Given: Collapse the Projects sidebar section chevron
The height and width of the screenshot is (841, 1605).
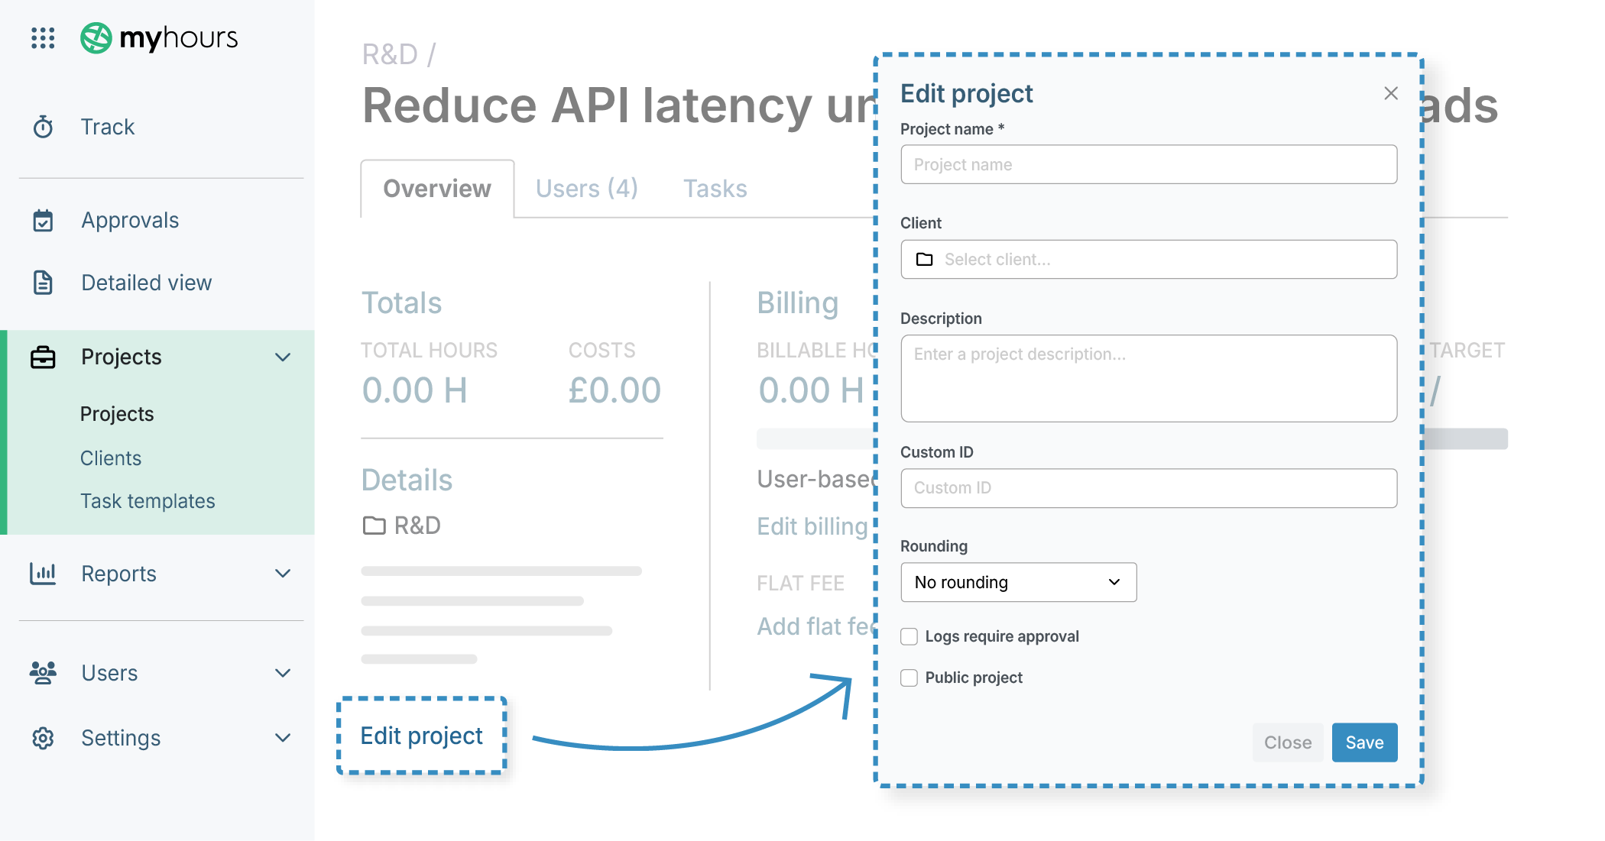Looking at the screenshot, I should pos(283,357).
